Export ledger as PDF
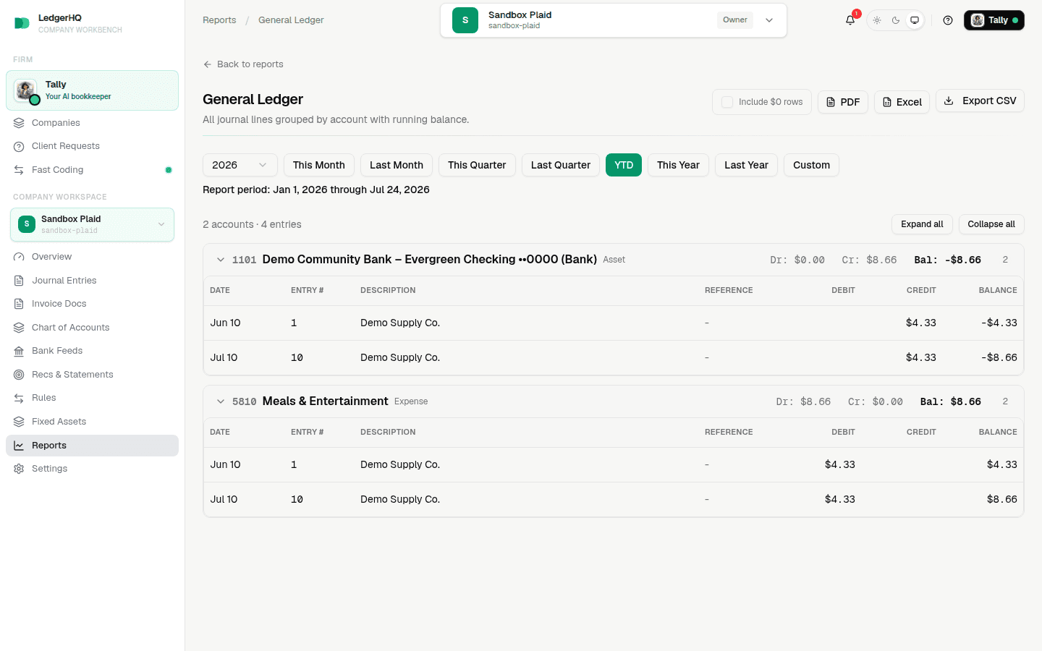This screenshot has height=651, width=1042. [x=843, y=102]
